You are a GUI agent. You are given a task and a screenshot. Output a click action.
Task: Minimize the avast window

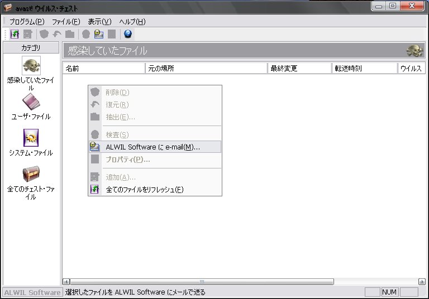pos(379,6)
